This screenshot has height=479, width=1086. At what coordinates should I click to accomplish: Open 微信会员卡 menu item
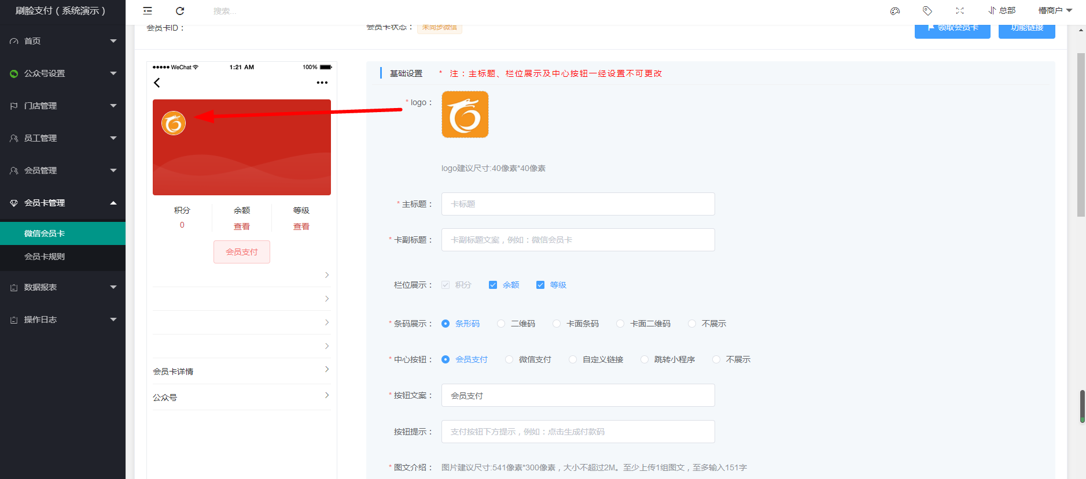click(x=62, y=233)
